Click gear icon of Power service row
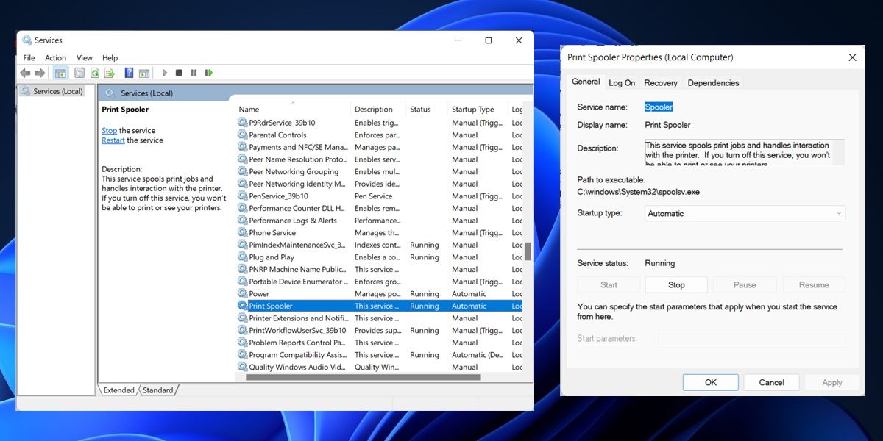 coord(243,294)
